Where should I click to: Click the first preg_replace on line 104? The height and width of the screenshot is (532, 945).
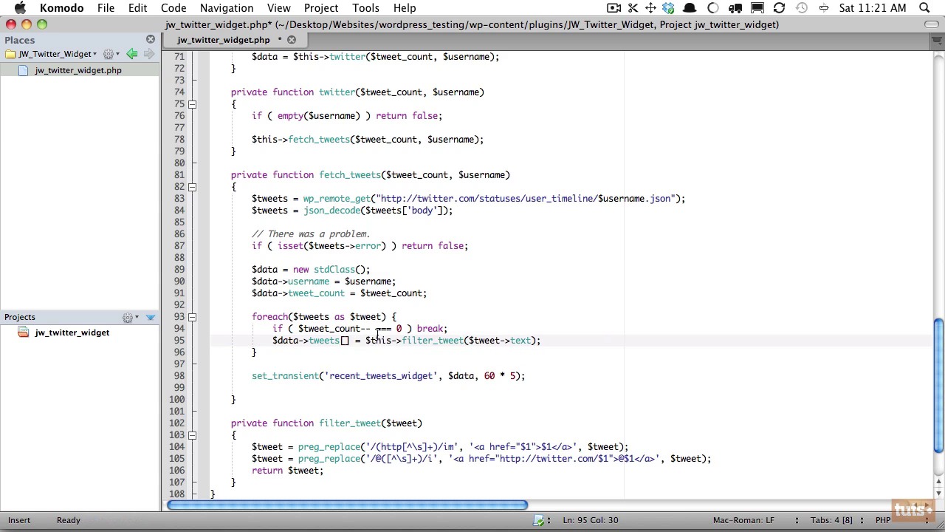pyautogui.click(x=329, y=447)
